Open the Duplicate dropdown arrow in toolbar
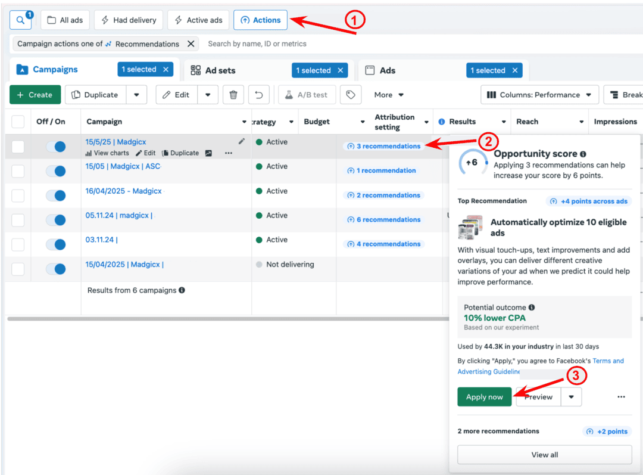Viewport: 643px width, 475px height. tap(136, 95)
